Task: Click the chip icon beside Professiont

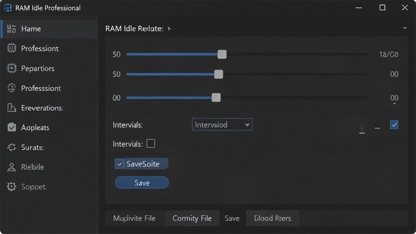Action: pyautogui.click(x=11, y=48)
